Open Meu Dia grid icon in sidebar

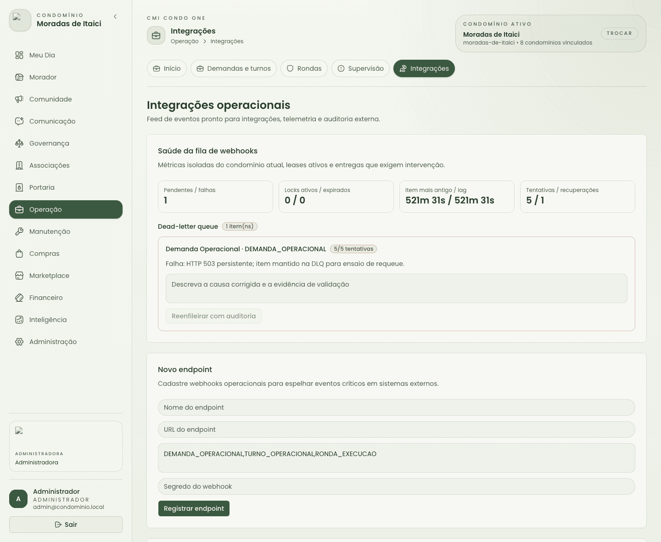pos(19,55)
